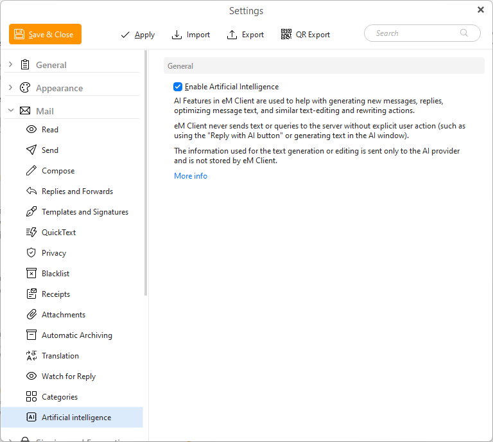Image resolution: width=493 pixels, height=442 pixels.
Task: Click the Categories grid icon
Action: [x=31, y=397]
